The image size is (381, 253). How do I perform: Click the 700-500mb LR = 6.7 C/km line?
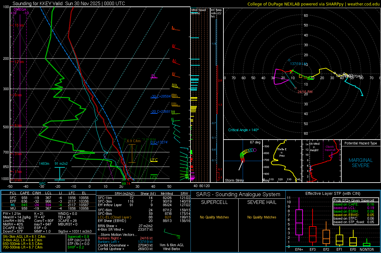click(23, 247)
